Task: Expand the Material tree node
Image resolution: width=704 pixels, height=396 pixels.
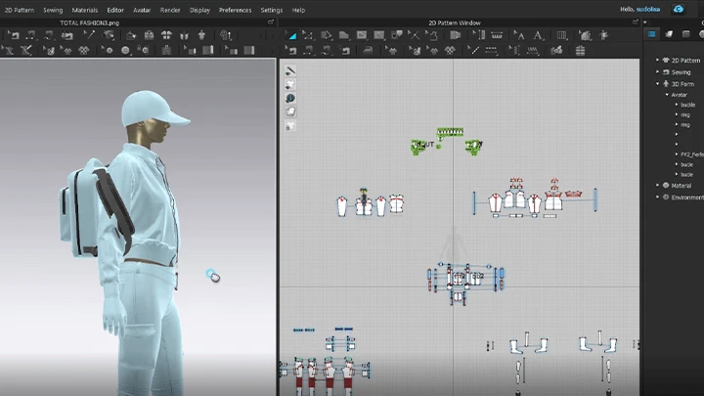Action: [657, 185]
